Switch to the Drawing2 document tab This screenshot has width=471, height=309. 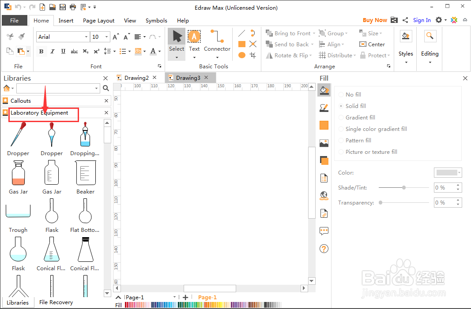[x=136, y=78]
